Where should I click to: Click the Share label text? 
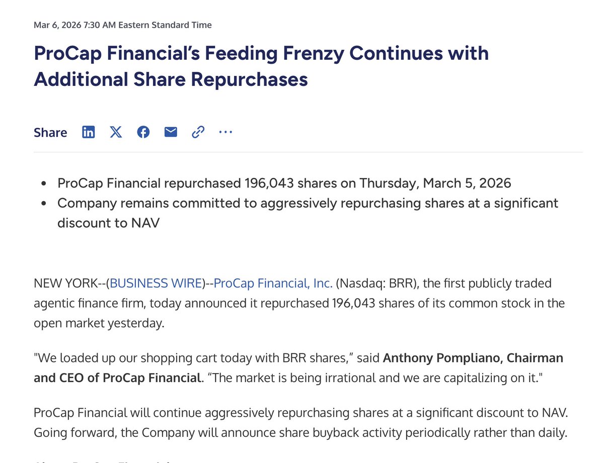point(50,133)
